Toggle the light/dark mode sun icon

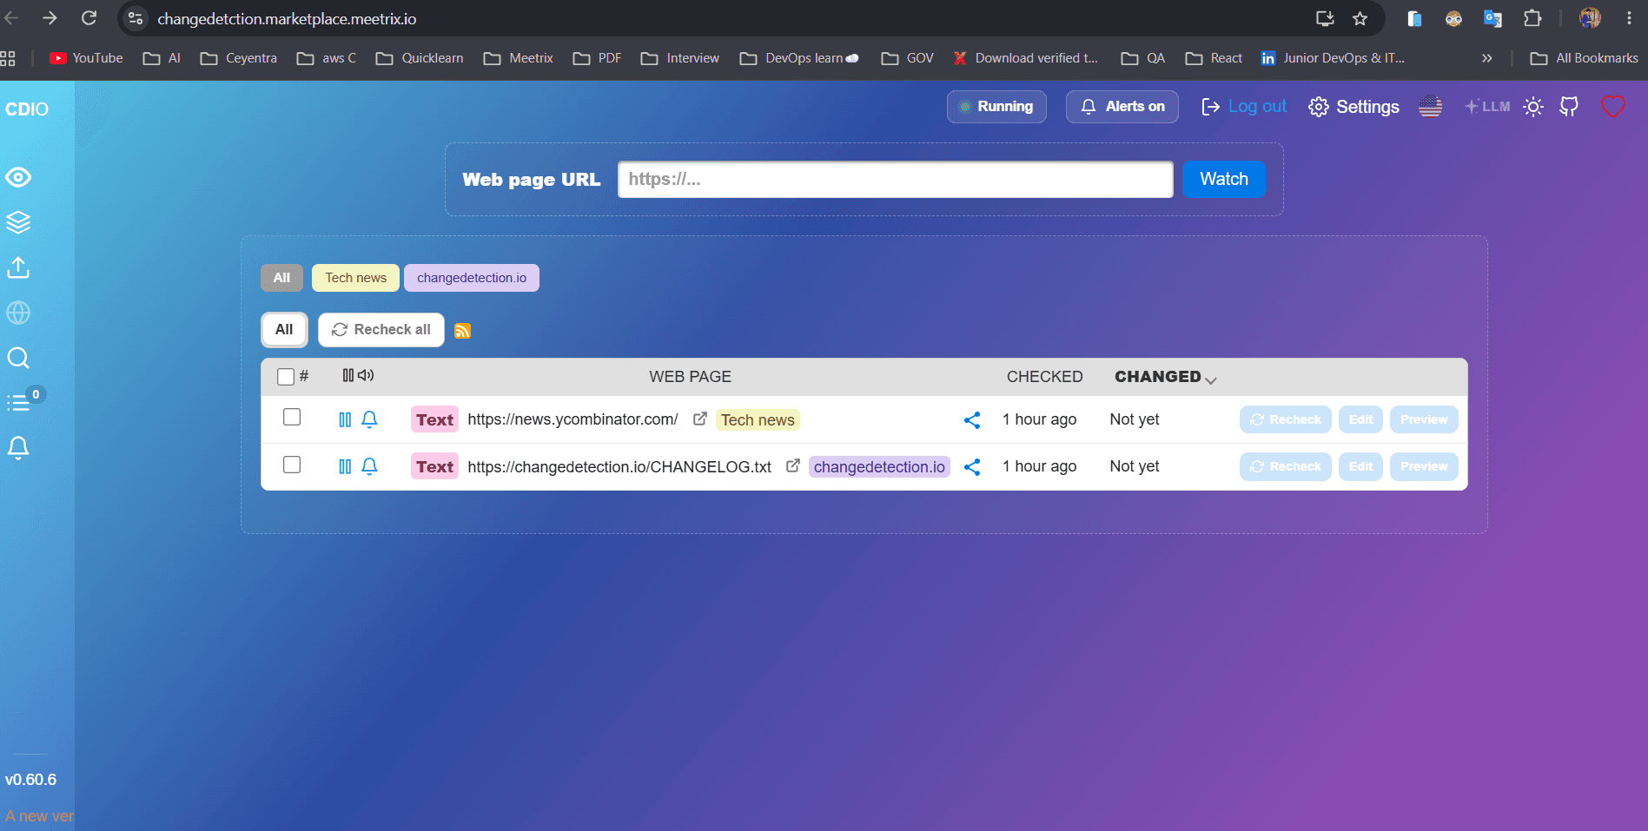[1533, 107]
